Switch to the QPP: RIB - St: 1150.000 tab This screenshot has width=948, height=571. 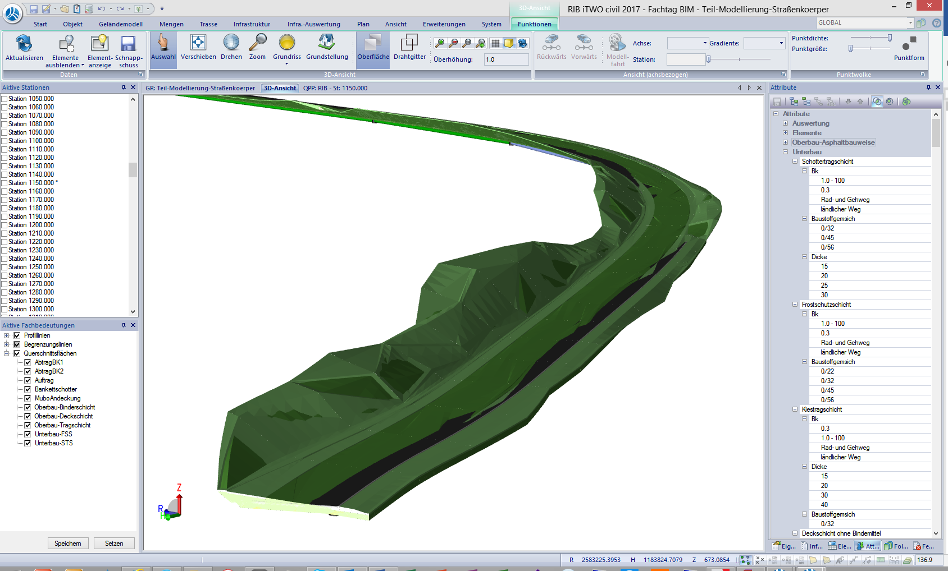click(335, 88)
